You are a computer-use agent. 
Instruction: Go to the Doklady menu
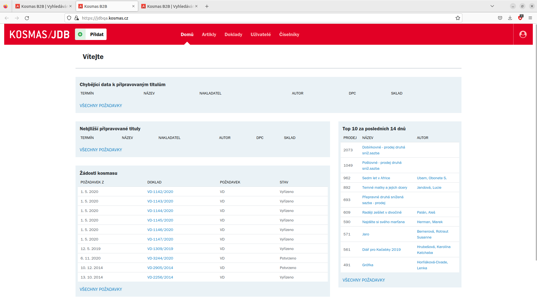click(x=233, y=35)
